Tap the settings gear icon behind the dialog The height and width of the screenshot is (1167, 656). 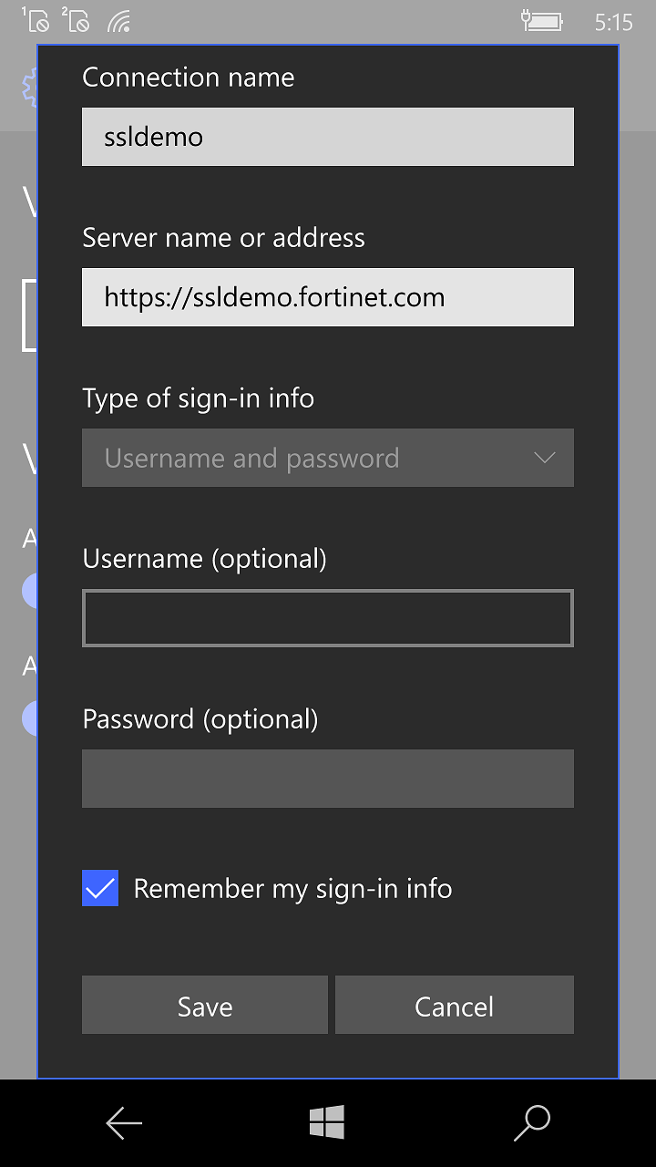tap(29, 85)
